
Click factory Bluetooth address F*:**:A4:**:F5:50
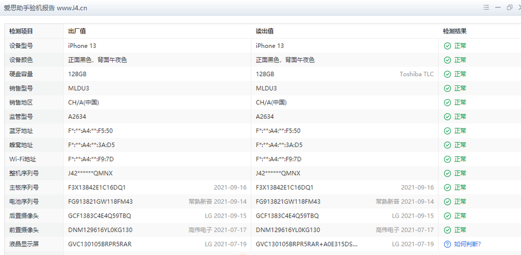pos(90,131)
